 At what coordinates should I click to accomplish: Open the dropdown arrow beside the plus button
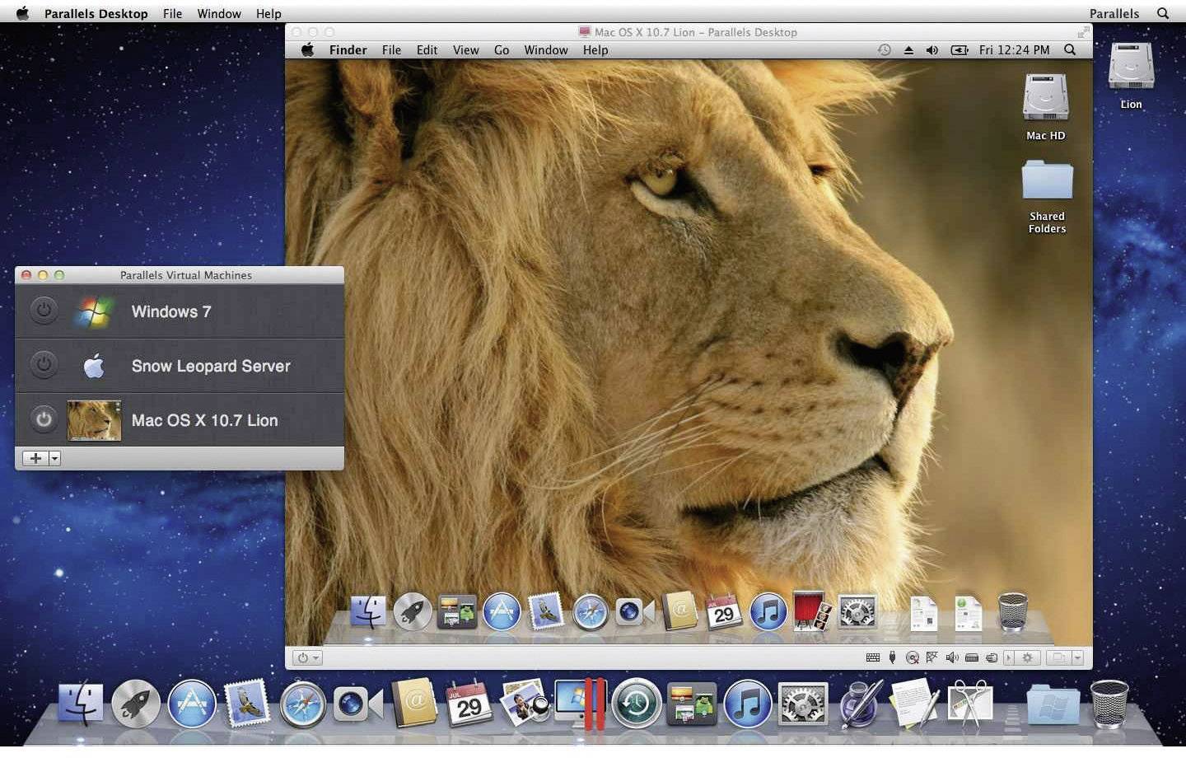(x=55, y=458)
